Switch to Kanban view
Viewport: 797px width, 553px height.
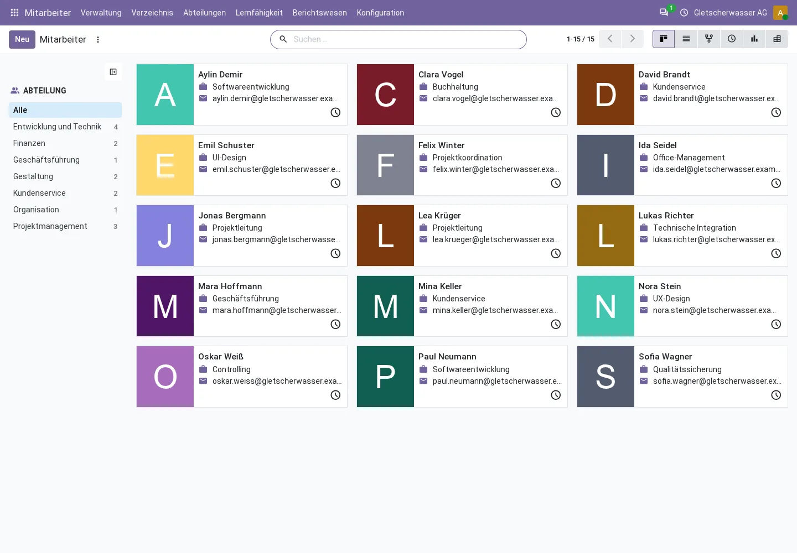tap(664, 39)
